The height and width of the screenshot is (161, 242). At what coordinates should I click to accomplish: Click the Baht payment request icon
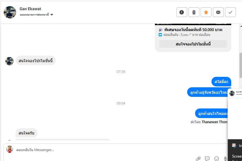coord(225,159)
